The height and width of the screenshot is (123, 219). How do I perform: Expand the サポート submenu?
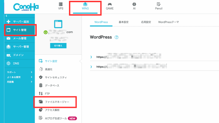(31, 72)
